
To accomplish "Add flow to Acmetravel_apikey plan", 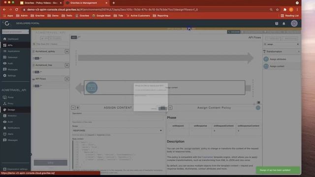I will click(67, 51).
